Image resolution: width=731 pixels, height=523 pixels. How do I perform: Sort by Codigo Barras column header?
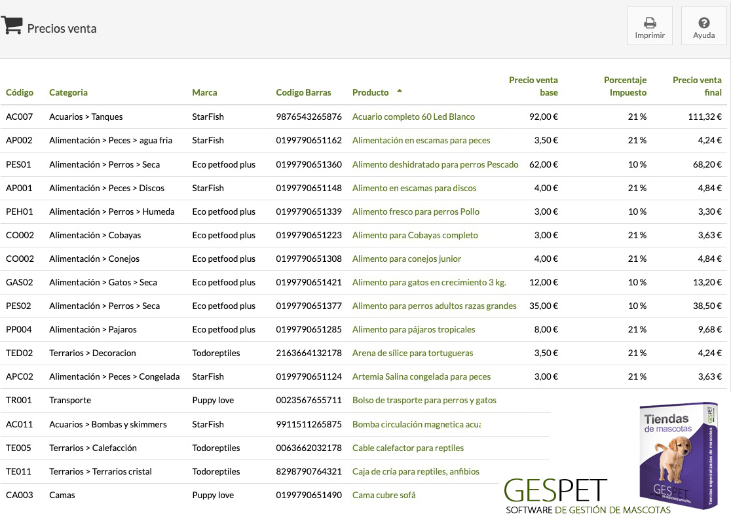pos(303,92)
